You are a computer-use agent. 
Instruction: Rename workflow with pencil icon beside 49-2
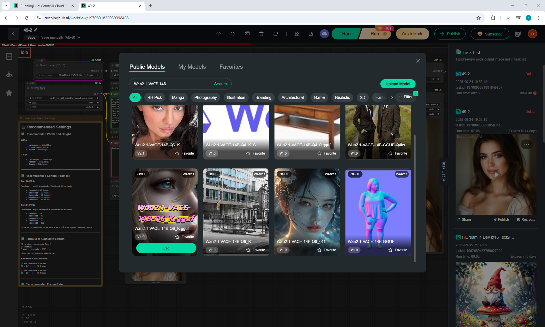point(36,30)
